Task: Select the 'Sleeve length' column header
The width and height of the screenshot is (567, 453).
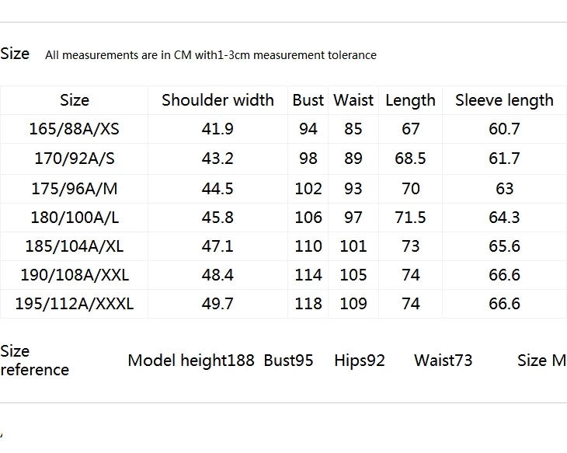Action: click(504, 100)
